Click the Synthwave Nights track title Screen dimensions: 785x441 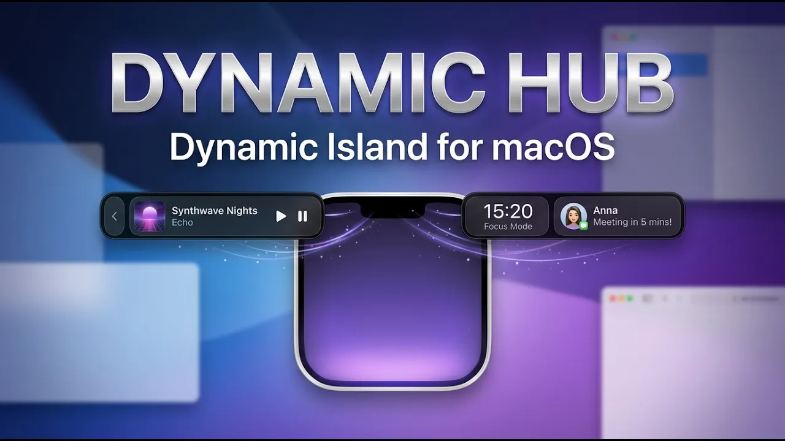pyautogui.click(x=215, y=211)
